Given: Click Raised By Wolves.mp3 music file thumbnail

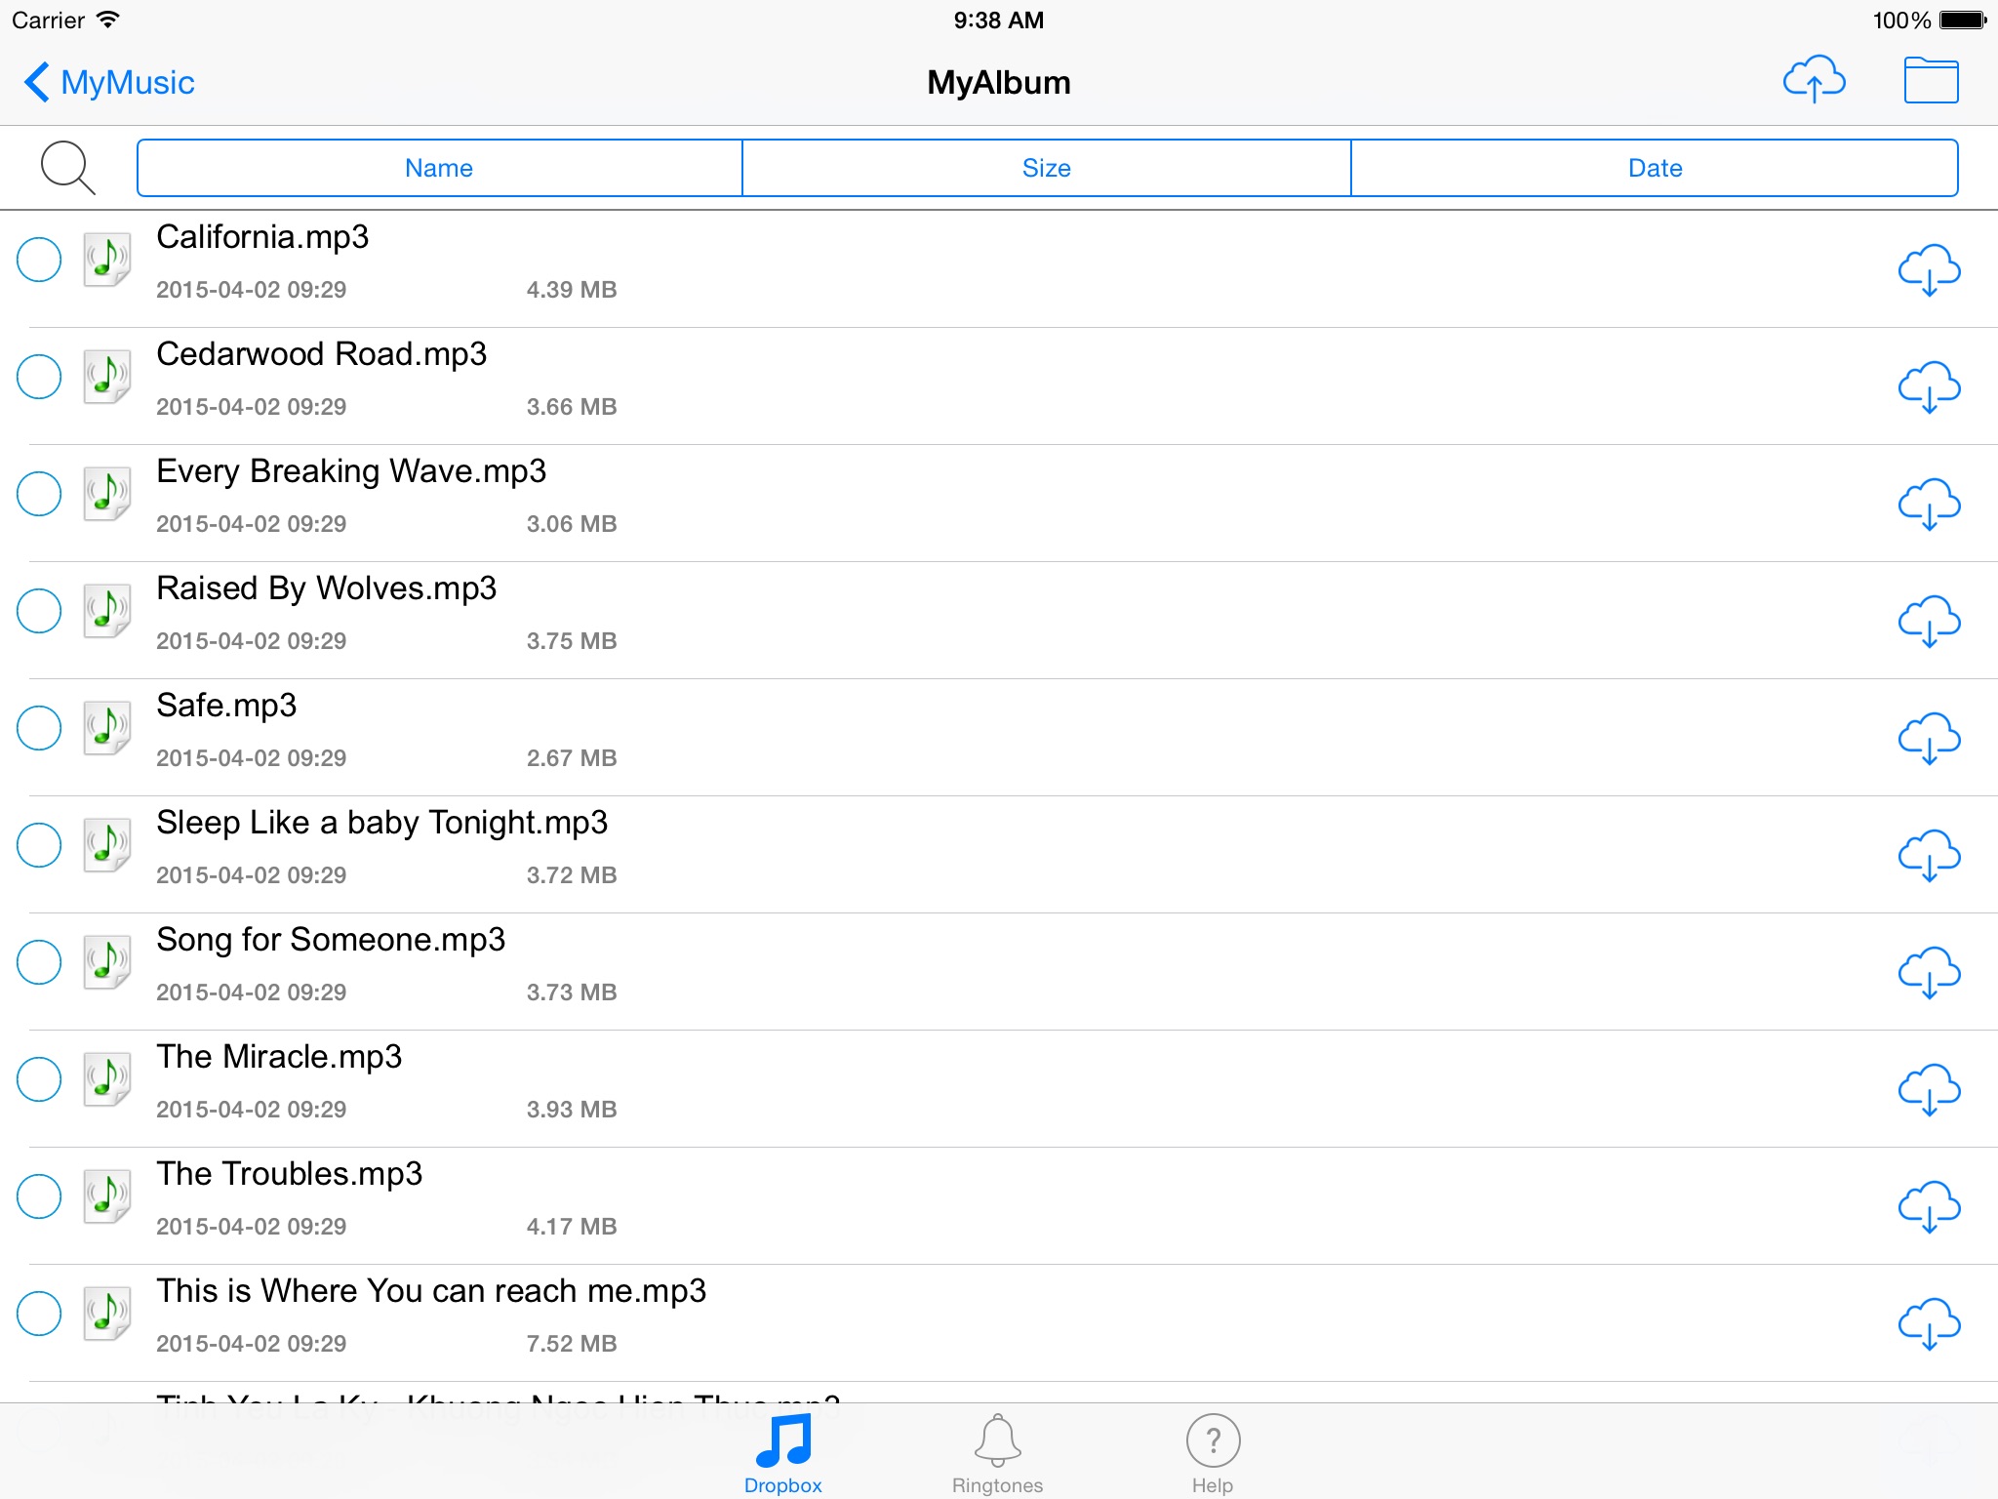Looking at the screenshot, I should pos(106,611).
